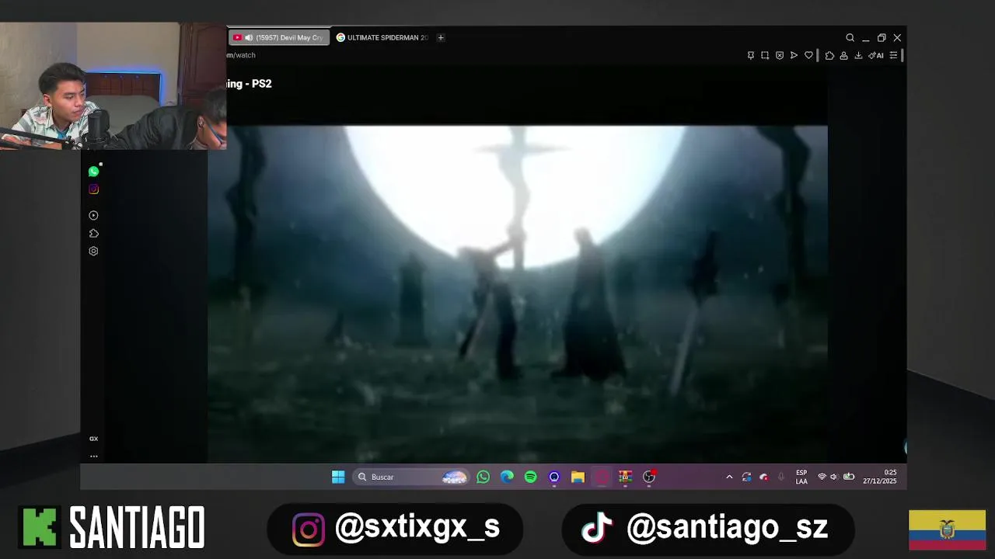
Task: Open Instagram in the Opera GX sidebar
Action: coord(93,189)
